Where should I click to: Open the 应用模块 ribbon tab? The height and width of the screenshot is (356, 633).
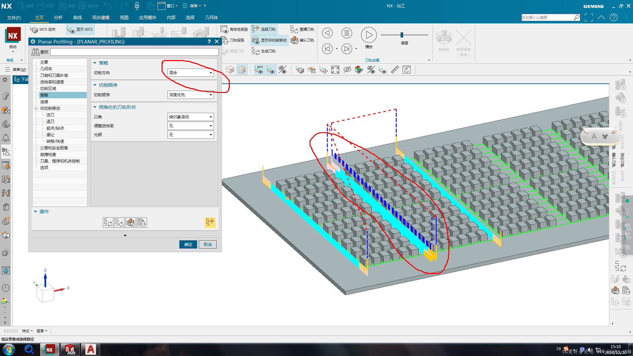coord(148,17)
